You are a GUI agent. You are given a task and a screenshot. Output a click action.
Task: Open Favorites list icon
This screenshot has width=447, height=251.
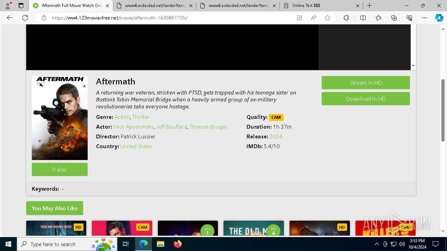[379, 18]
